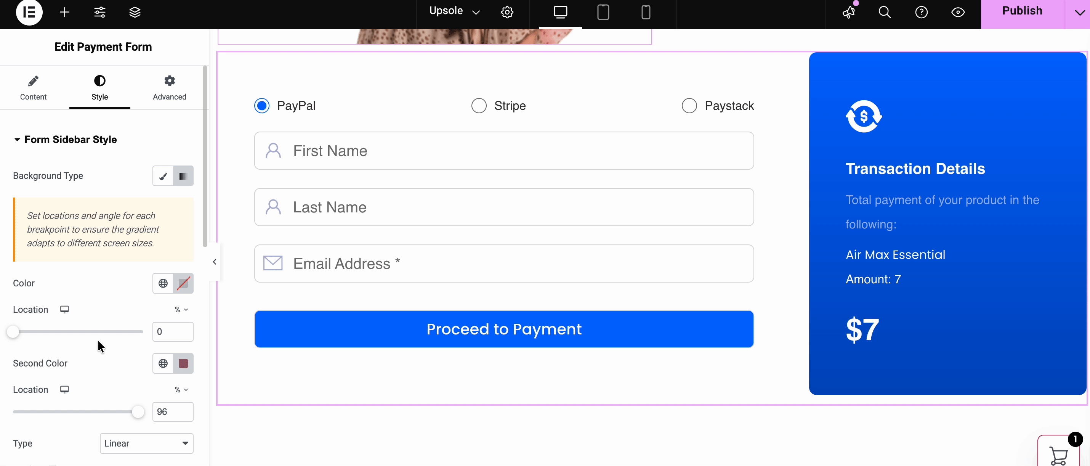Switch Background Type to gradient
The image size is (1090, 466).
183,176
